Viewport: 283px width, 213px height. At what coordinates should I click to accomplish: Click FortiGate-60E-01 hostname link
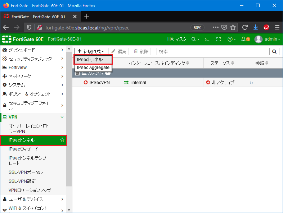click(64, 39)
